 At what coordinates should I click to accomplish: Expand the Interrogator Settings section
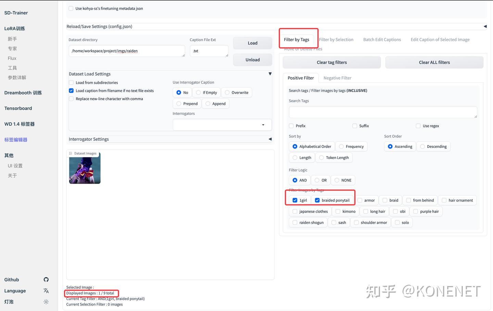270,139
